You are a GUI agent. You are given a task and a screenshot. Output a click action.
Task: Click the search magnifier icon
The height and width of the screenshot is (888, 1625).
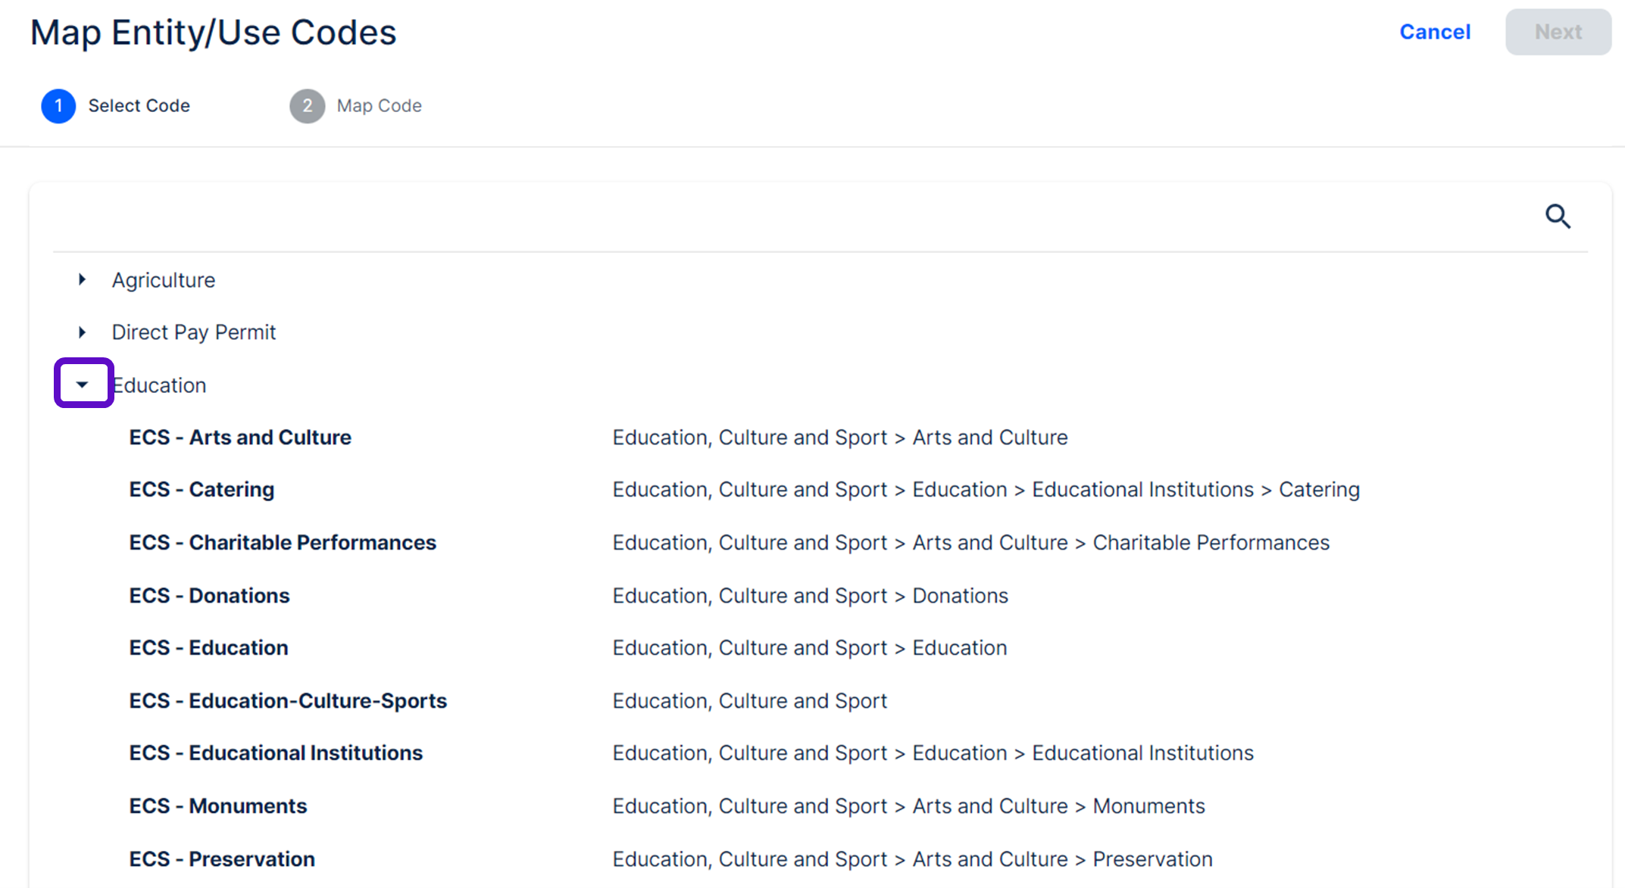click(x=1558, y=217)
